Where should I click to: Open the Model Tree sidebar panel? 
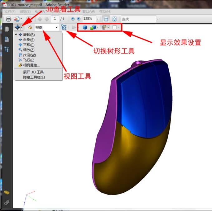[x=7, y=49]
